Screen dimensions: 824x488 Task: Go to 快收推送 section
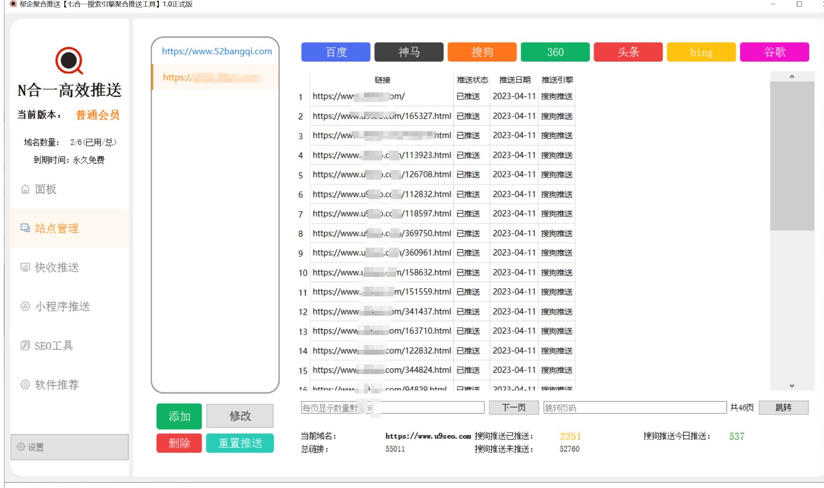pyautogui.click(x=69, y=267)
